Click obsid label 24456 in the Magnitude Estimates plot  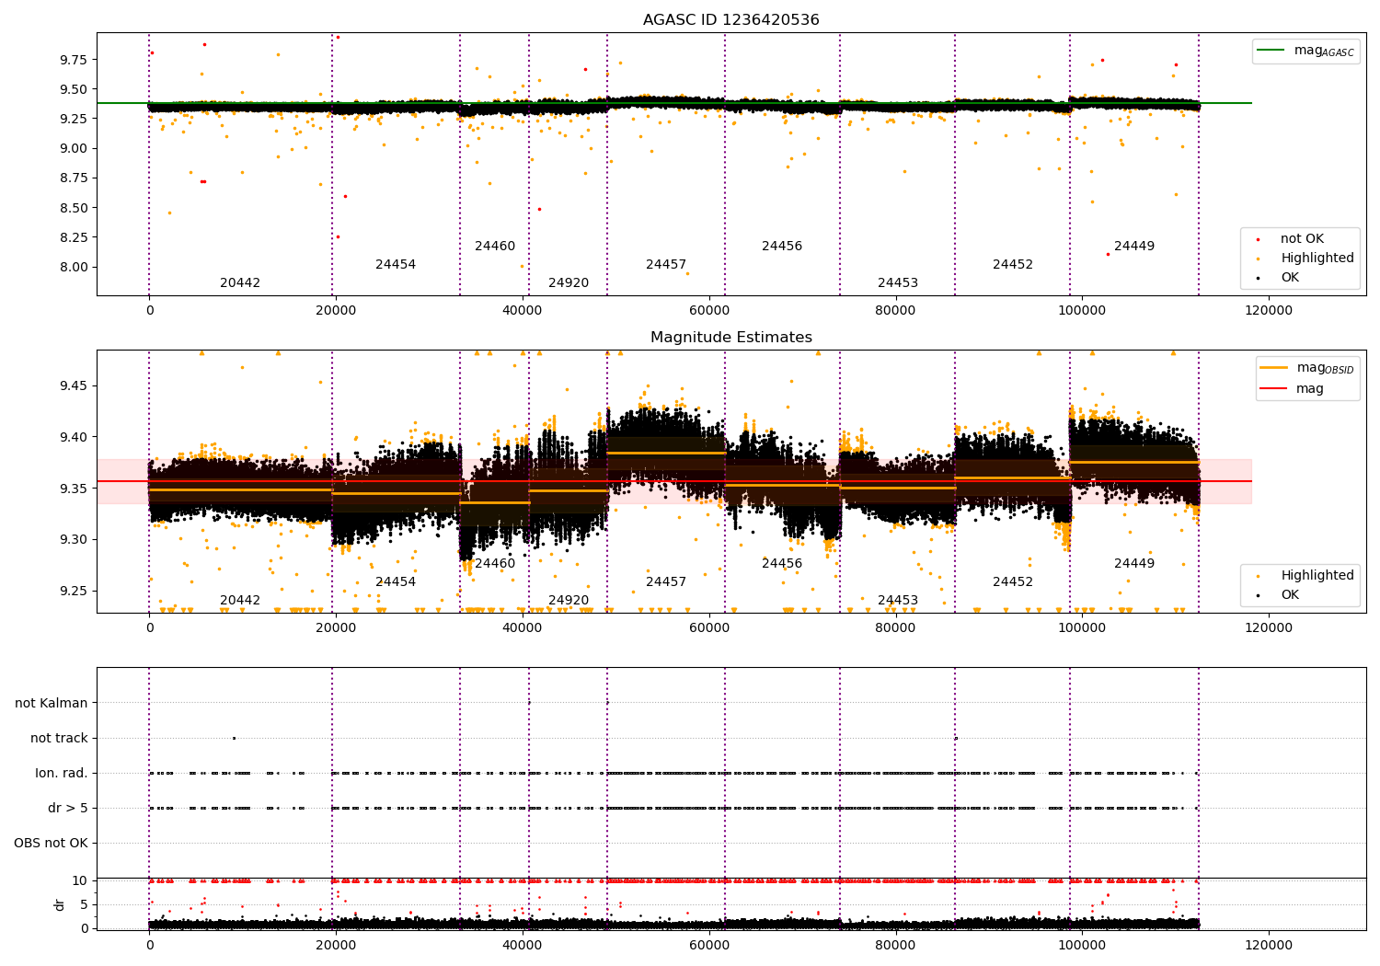pos(782,564)
